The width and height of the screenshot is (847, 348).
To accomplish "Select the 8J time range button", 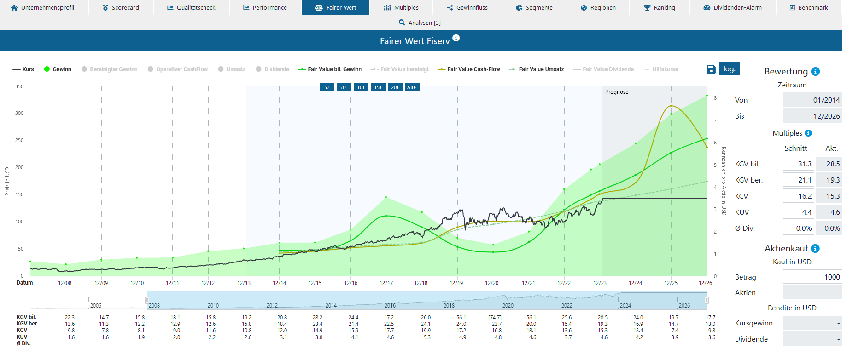I will click(344, 87).
